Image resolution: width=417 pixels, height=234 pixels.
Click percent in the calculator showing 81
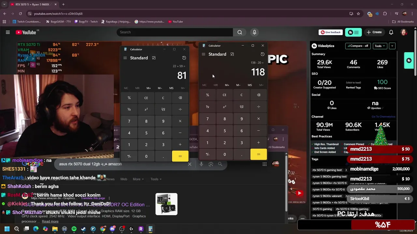pyautogui.click(x=129, y=98)
